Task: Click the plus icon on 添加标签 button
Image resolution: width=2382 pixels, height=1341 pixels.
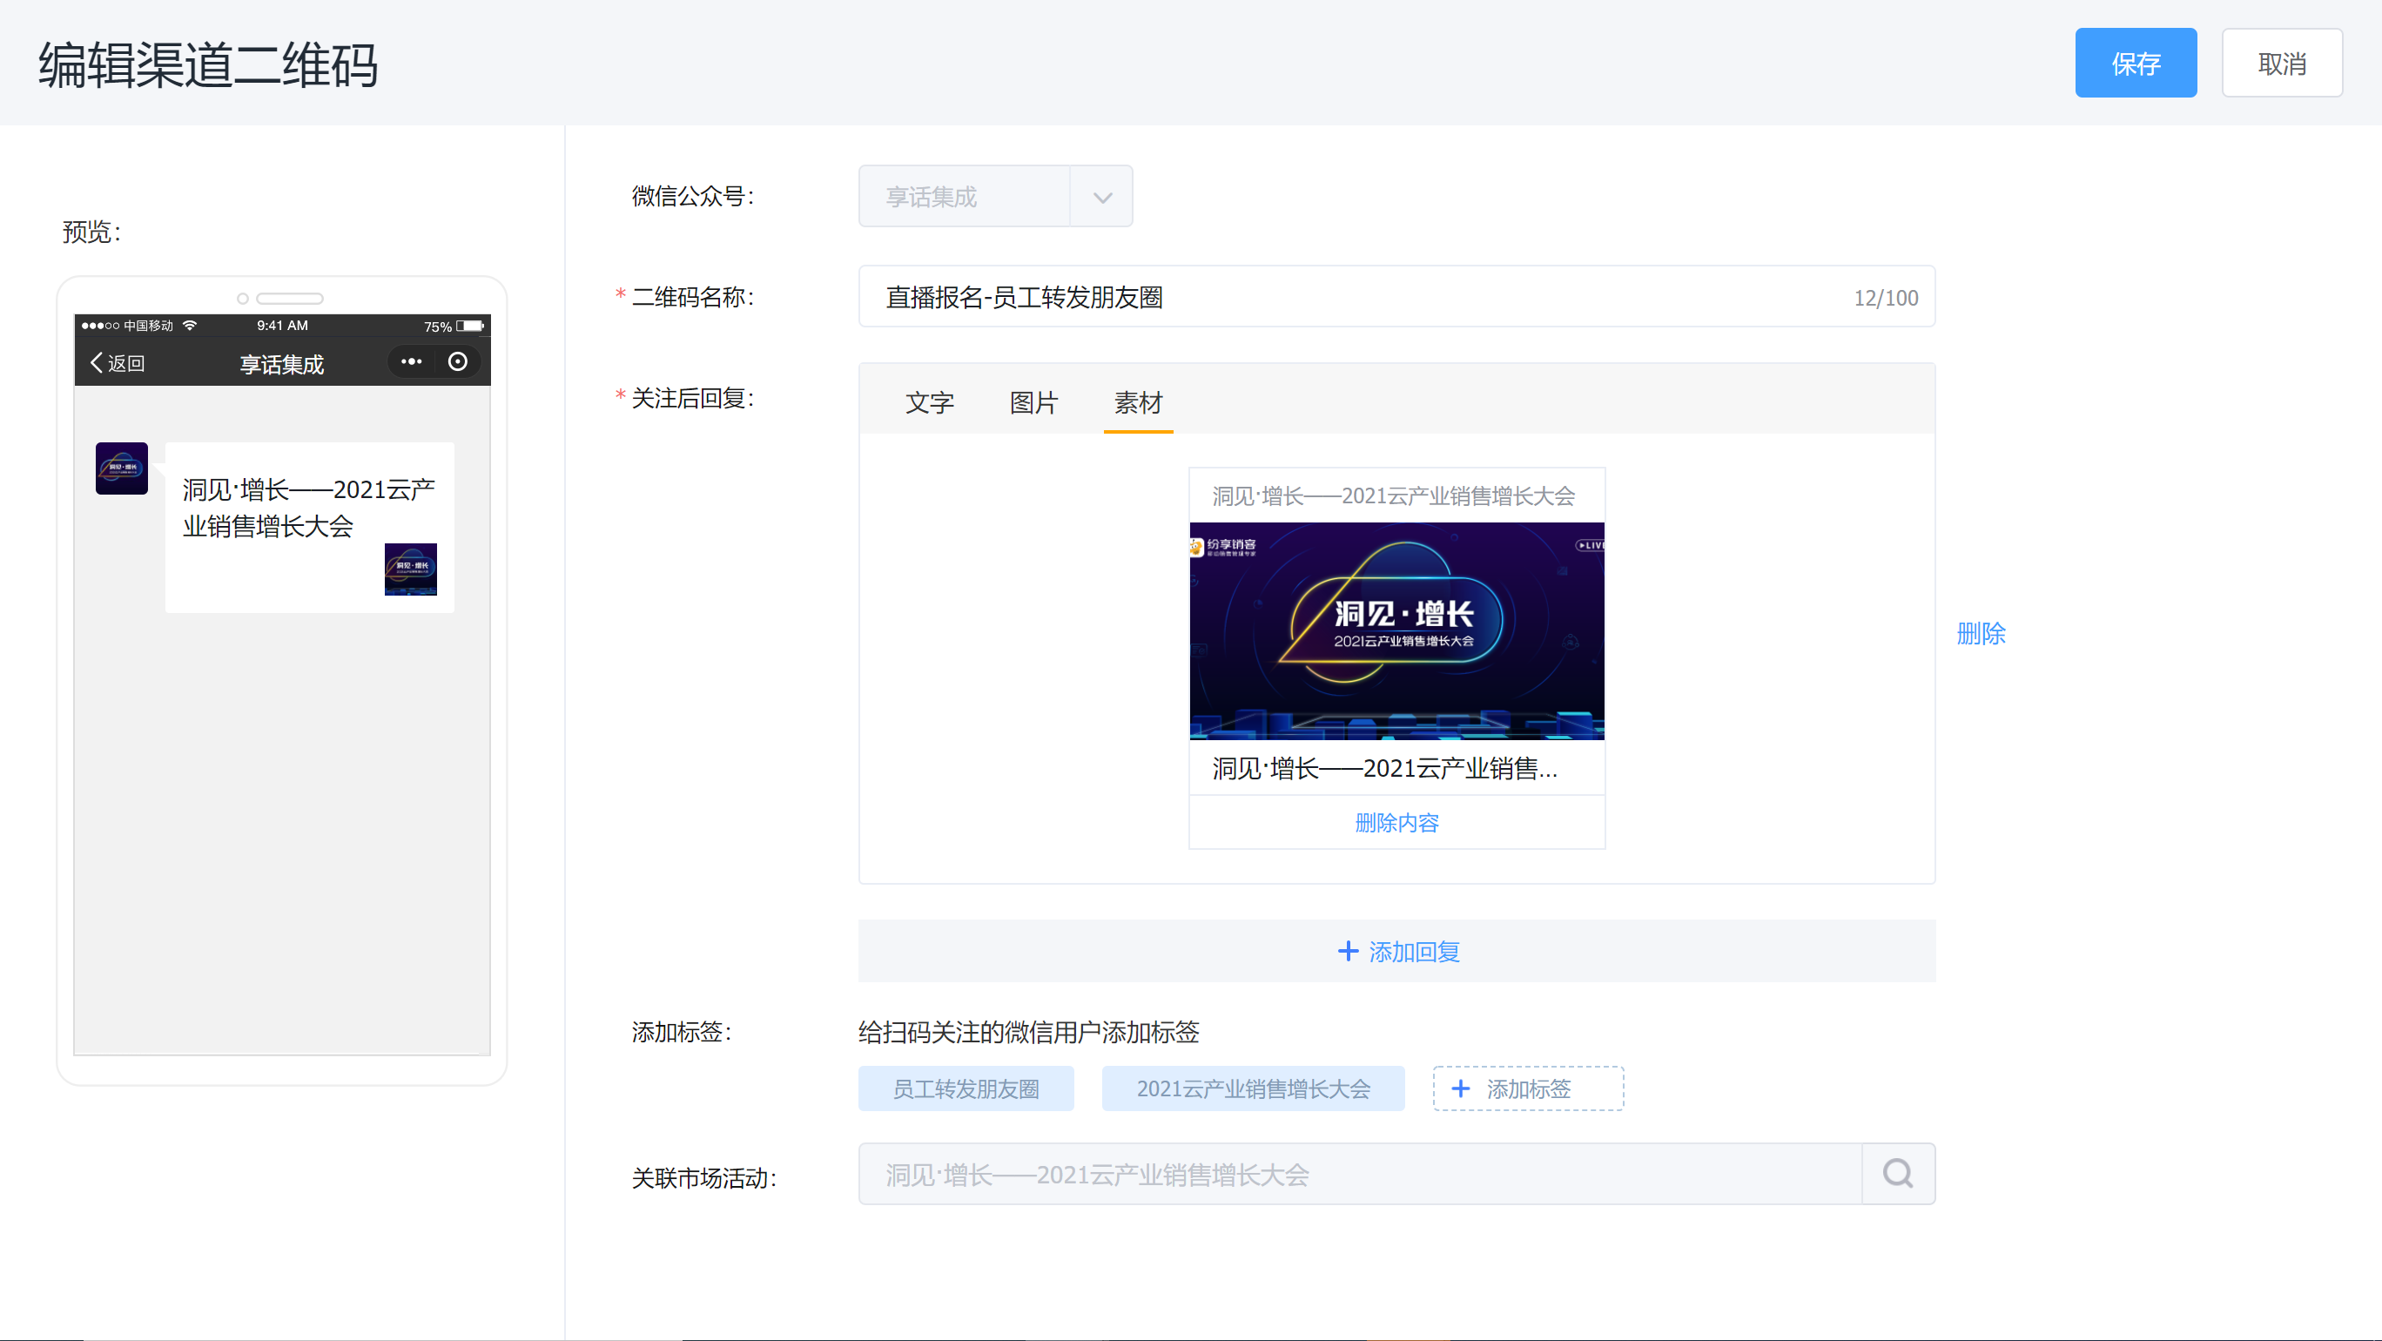Action: (1461, 1088)
